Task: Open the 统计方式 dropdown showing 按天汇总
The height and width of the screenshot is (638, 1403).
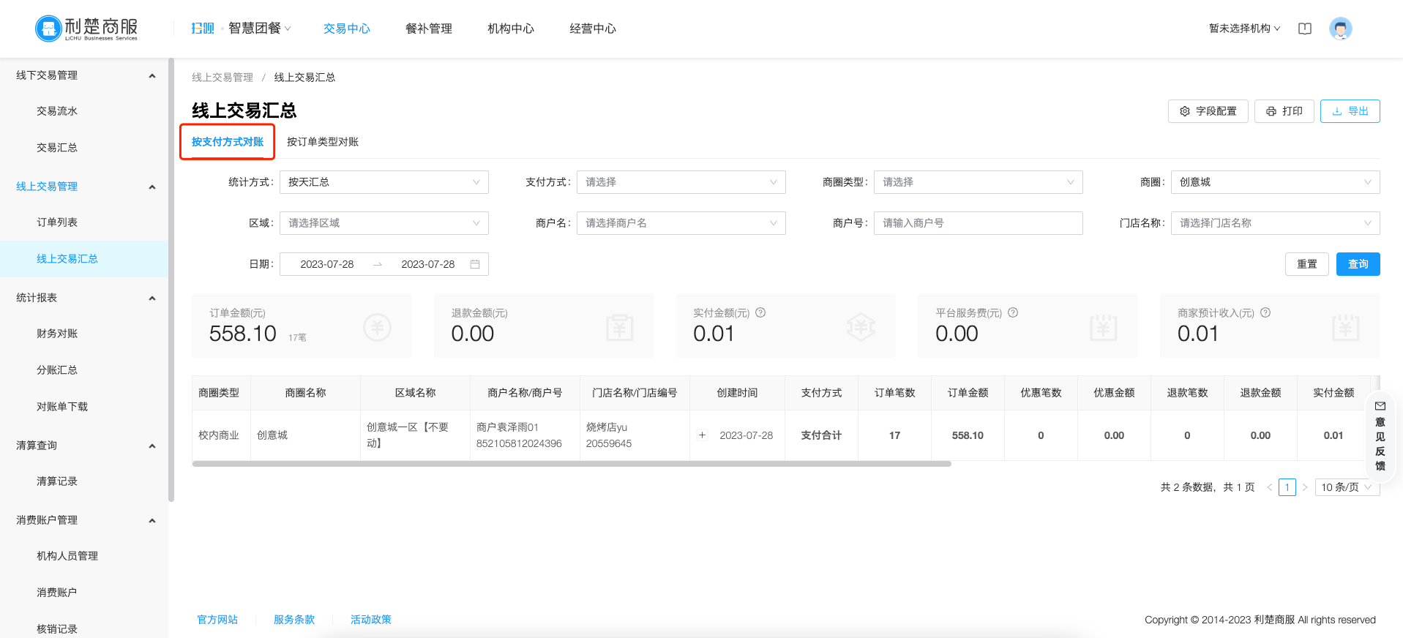Action: 384,182
